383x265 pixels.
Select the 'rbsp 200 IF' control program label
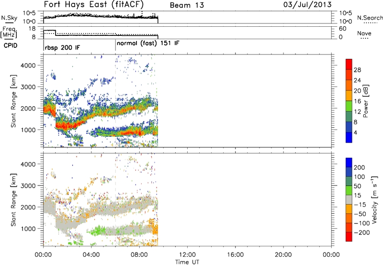click(62, 47)
